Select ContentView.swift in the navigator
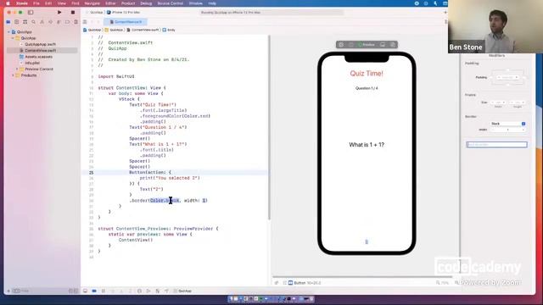This screenshot has width=543, height=305. click(x=40, y=51)
